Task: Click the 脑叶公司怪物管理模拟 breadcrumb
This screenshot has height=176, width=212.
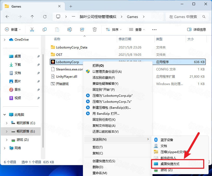Action: [98, 17]
